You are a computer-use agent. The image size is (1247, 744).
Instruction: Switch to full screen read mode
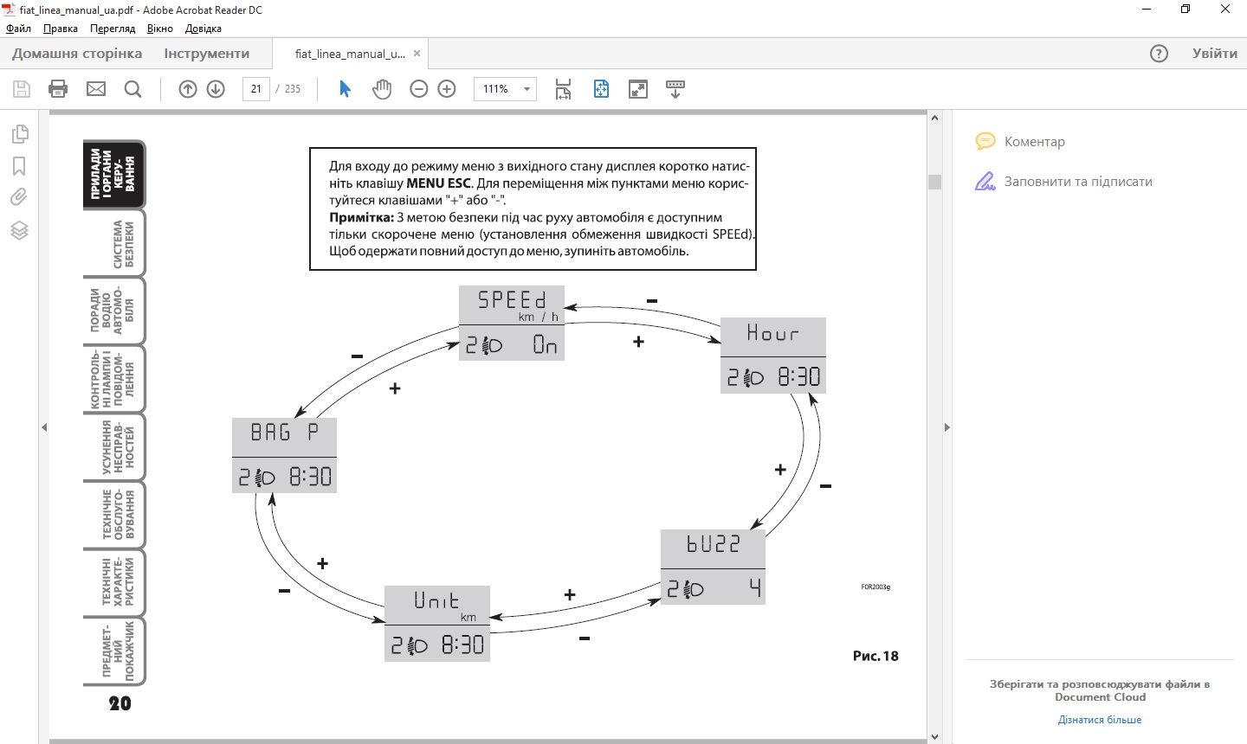(x=638, y=89)
